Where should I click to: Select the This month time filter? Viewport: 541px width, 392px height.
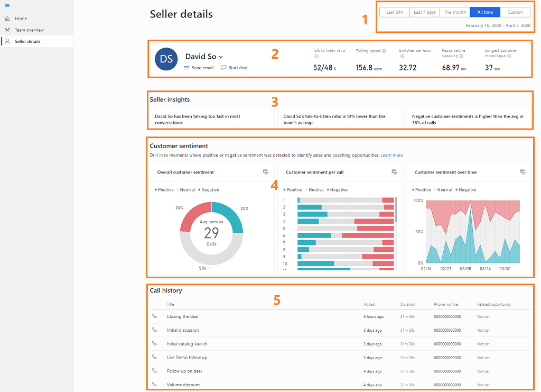point(454,12)
